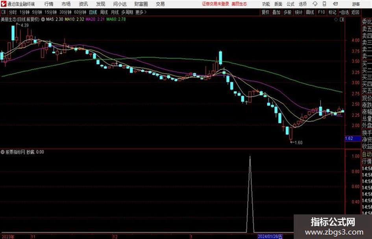Open the 功能 menu
372x239 pixels.
pos(266,4)
